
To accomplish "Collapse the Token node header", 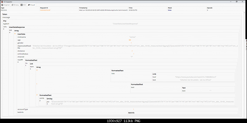I will [5, 14].
